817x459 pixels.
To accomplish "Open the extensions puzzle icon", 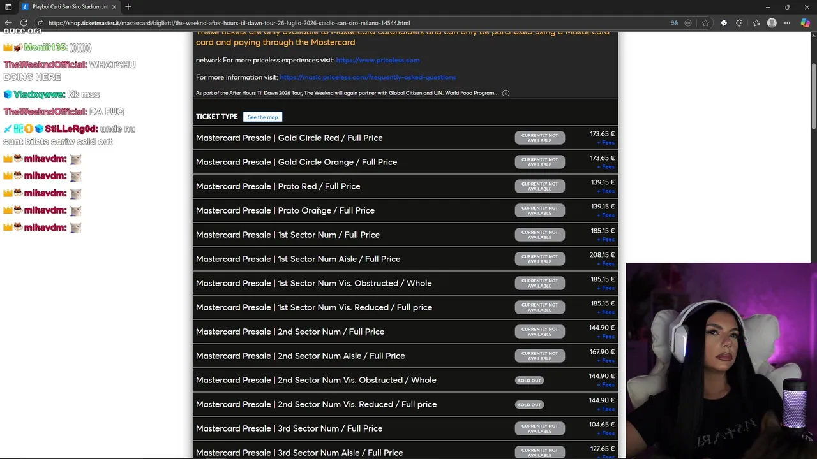I will (739, 23).
